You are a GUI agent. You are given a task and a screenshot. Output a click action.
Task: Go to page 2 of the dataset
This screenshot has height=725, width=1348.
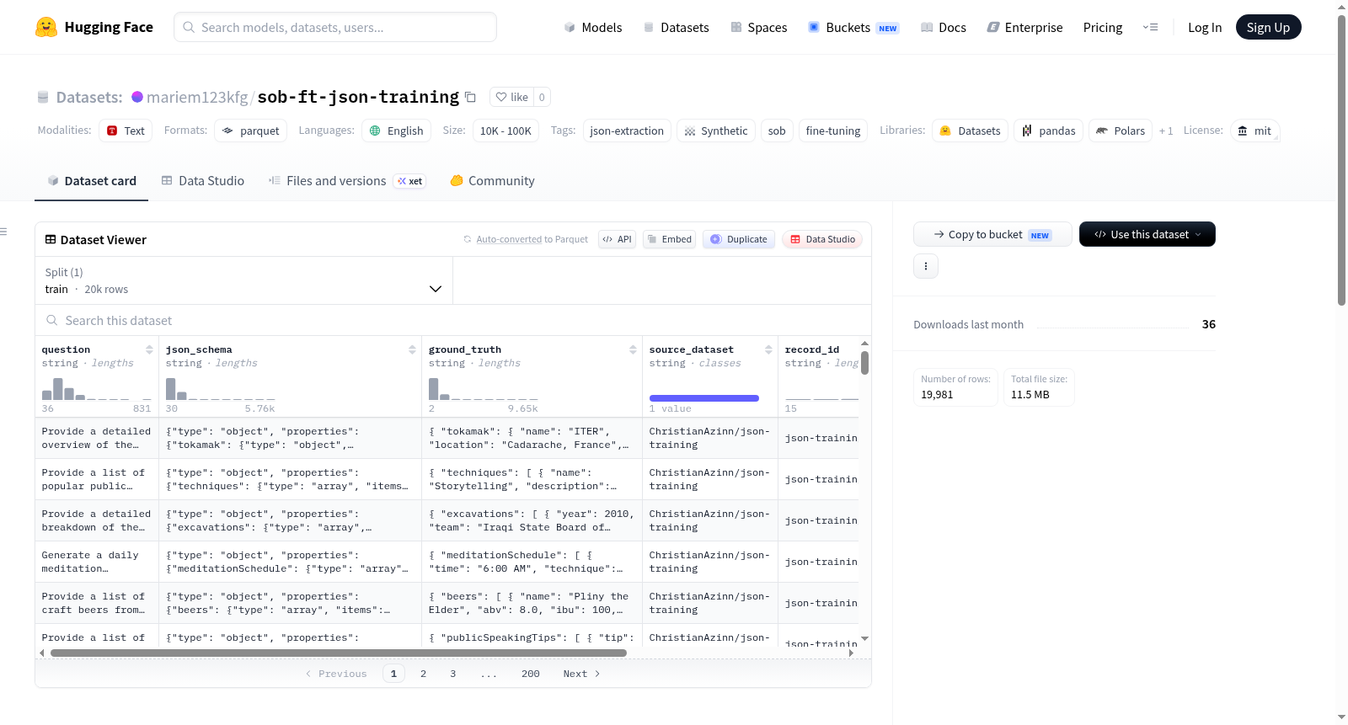[423, 674]
